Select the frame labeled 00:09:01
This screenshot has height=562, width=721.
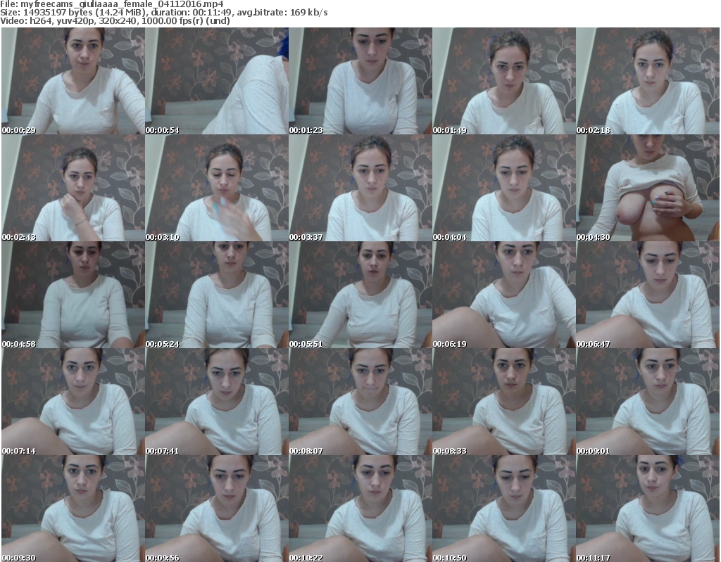pyautogui.click(x=648, y=402)
